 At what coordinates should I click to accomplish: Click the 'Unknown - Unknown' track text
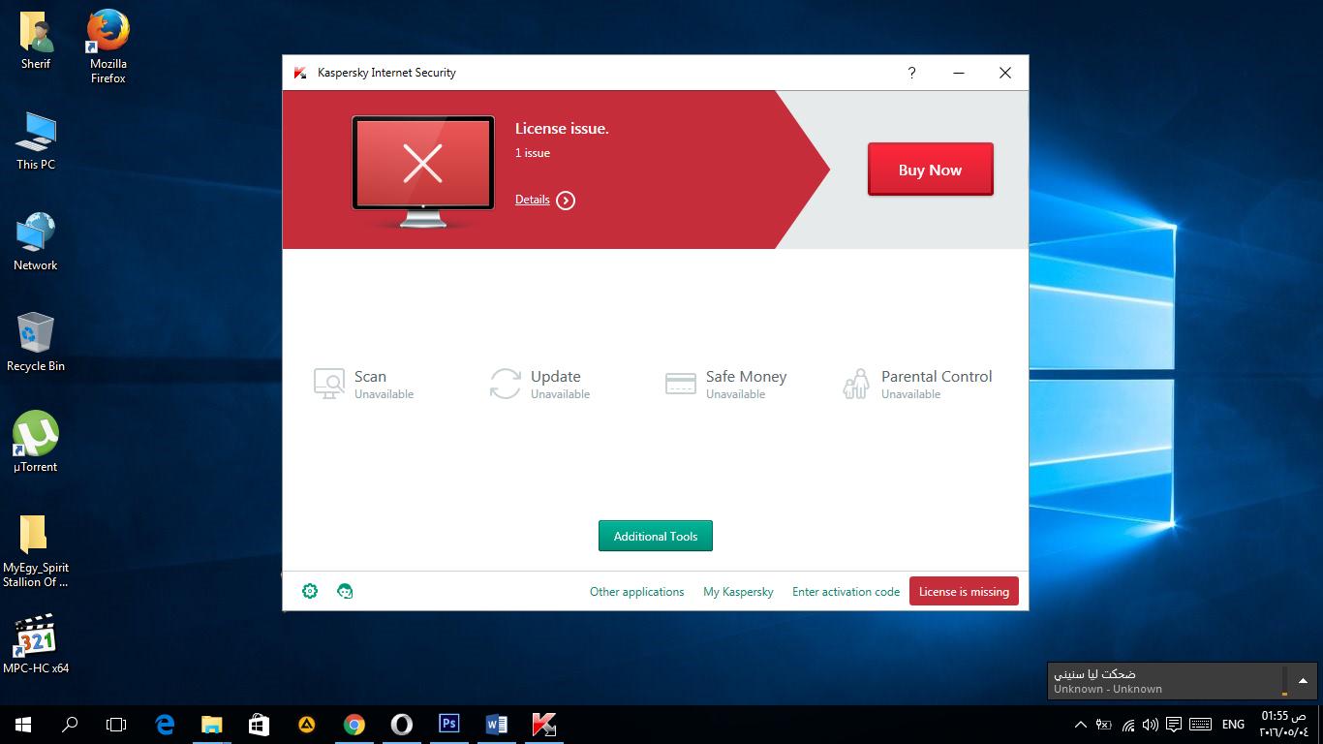pos(1108,690)
